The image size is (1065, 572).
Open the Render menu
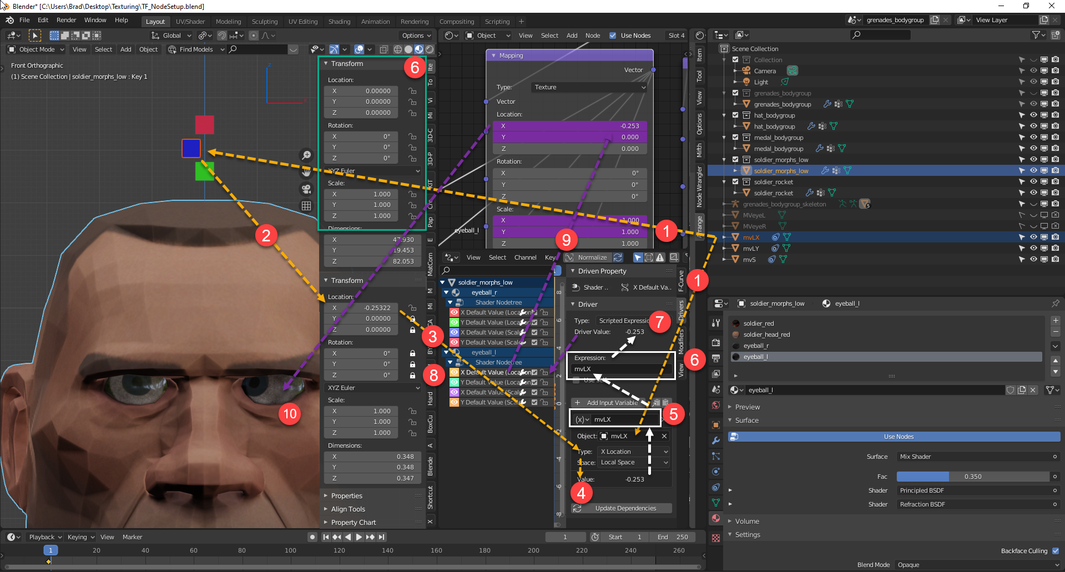66,20
